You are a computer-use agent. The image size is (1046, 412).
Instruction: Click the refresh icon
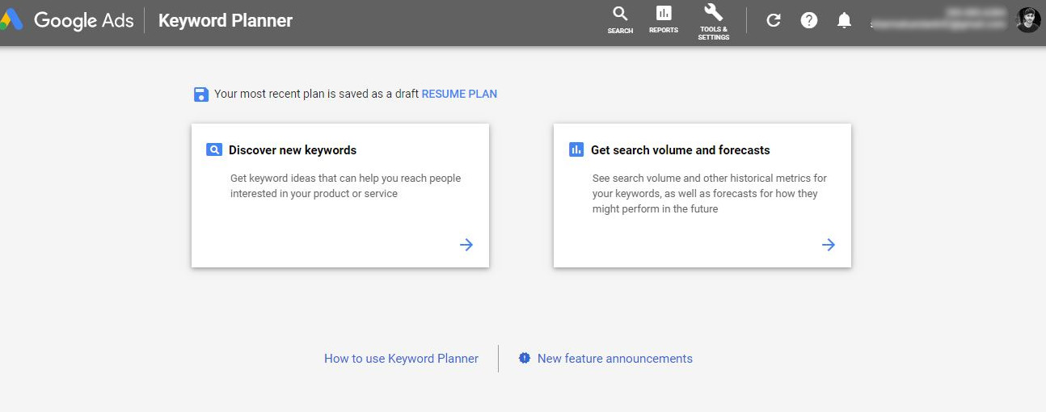pyautogui.click(x=774, y=21)
